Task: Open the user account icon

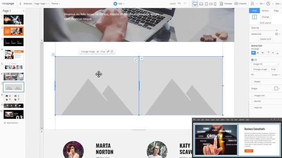Action: coord(252,4)
